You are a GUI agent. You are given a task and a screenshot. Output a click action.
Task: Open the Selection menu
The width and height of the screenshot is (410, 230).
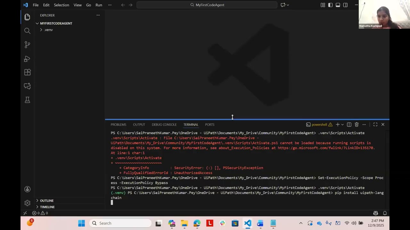61,5
